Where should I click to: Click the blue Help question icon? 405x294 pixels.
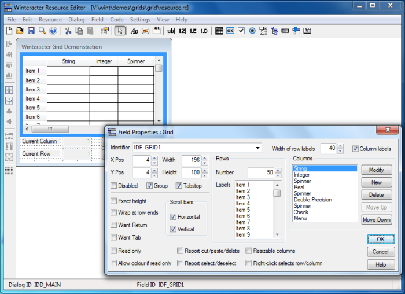point(53,31)
